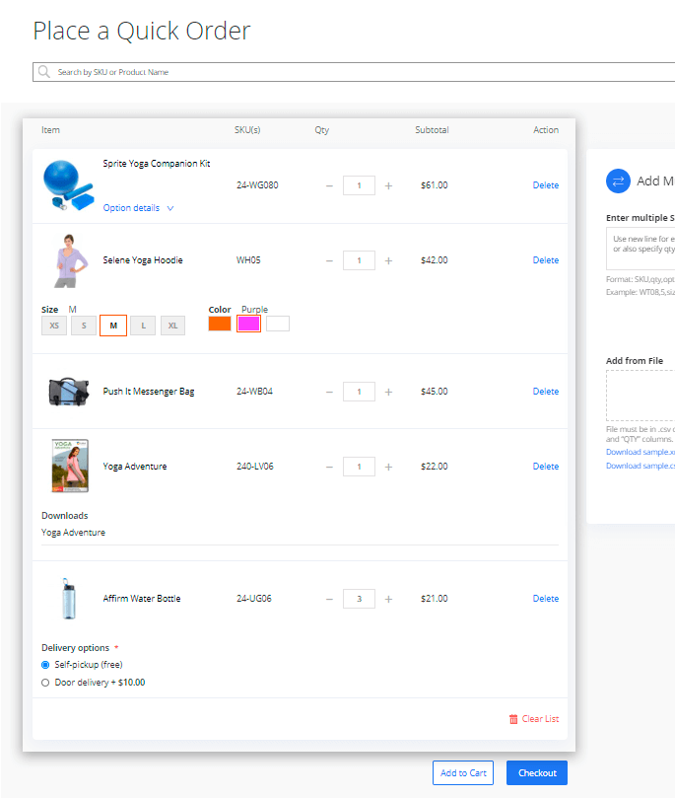The height and width of the screenshot is (798, 675).
Task: Delete the Yoga Adventure item
Action: [x=545, y=467]
